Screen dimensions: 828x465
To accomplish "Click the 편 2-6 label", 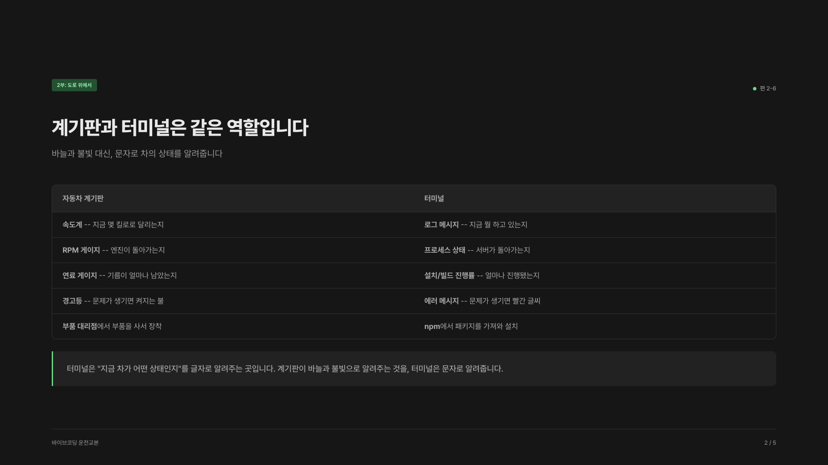I will tap(768, 89).
